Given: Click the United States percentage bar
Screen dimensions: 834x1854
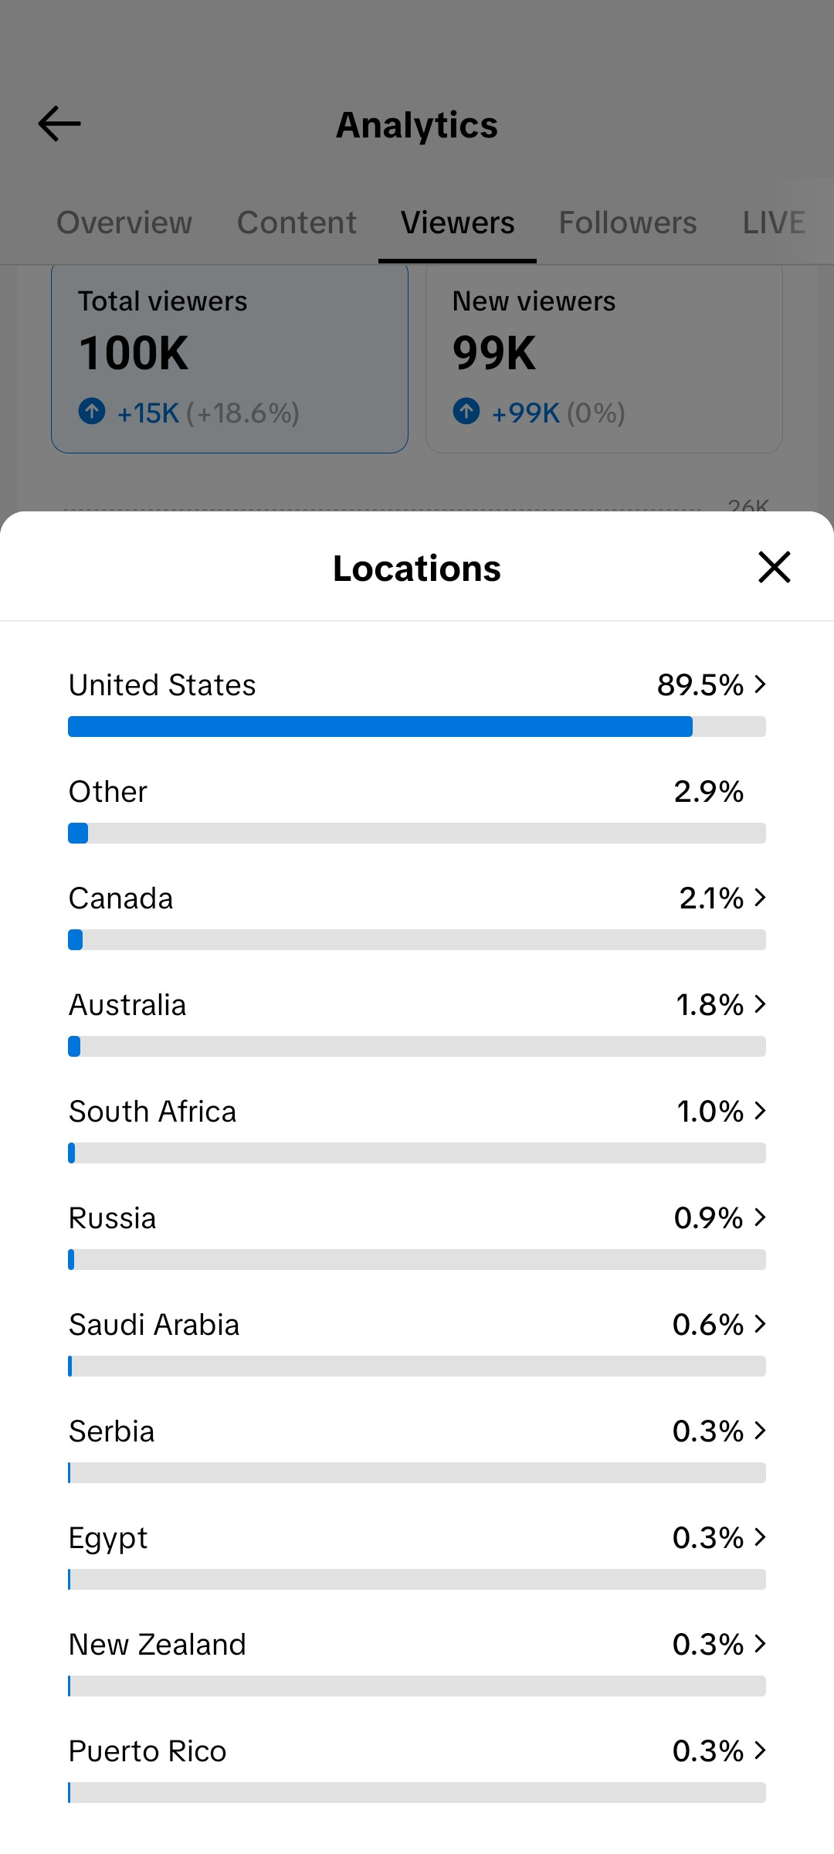Looking at the screenshot, I should coord(417,727).
